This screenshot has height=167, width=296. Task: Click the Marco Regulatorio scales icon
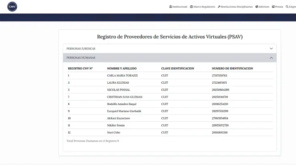point(191,7)
